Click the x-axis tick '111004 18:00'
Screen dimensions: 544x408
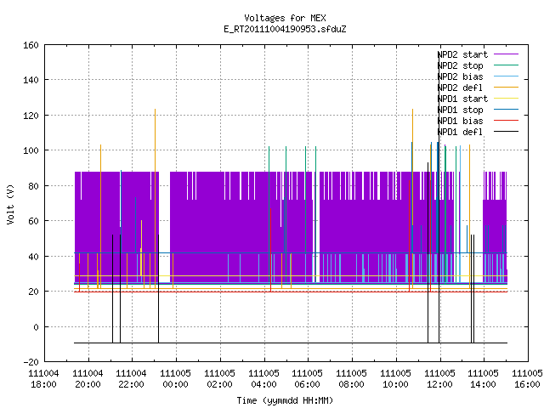click(x=43, y=379)
